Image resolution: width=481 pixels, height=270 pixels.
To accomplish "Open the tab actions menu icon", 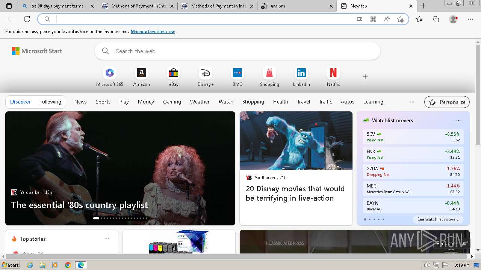I will pos(9,6).
